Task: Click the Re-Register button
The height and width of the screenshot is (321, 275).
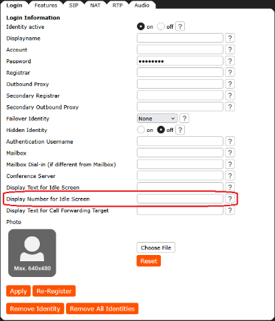Action: tap(54, 291)
